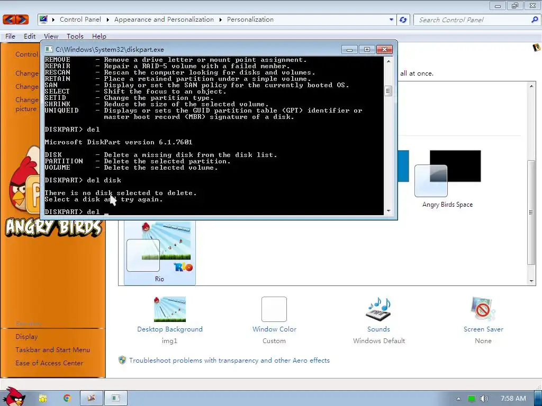The width and height of the screenshot is (542, 406).
Task: Select the Personalization taskbar window button
Action: (92, 398)
